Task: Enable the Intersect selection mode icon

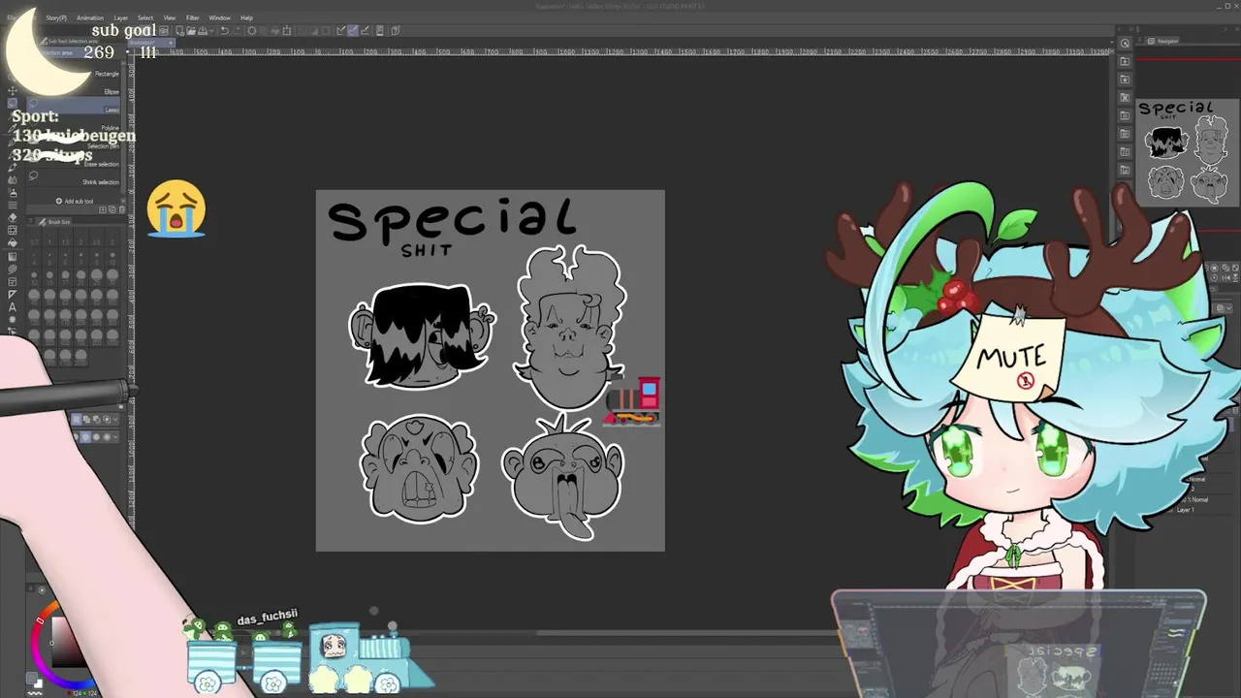Action: 107,419
